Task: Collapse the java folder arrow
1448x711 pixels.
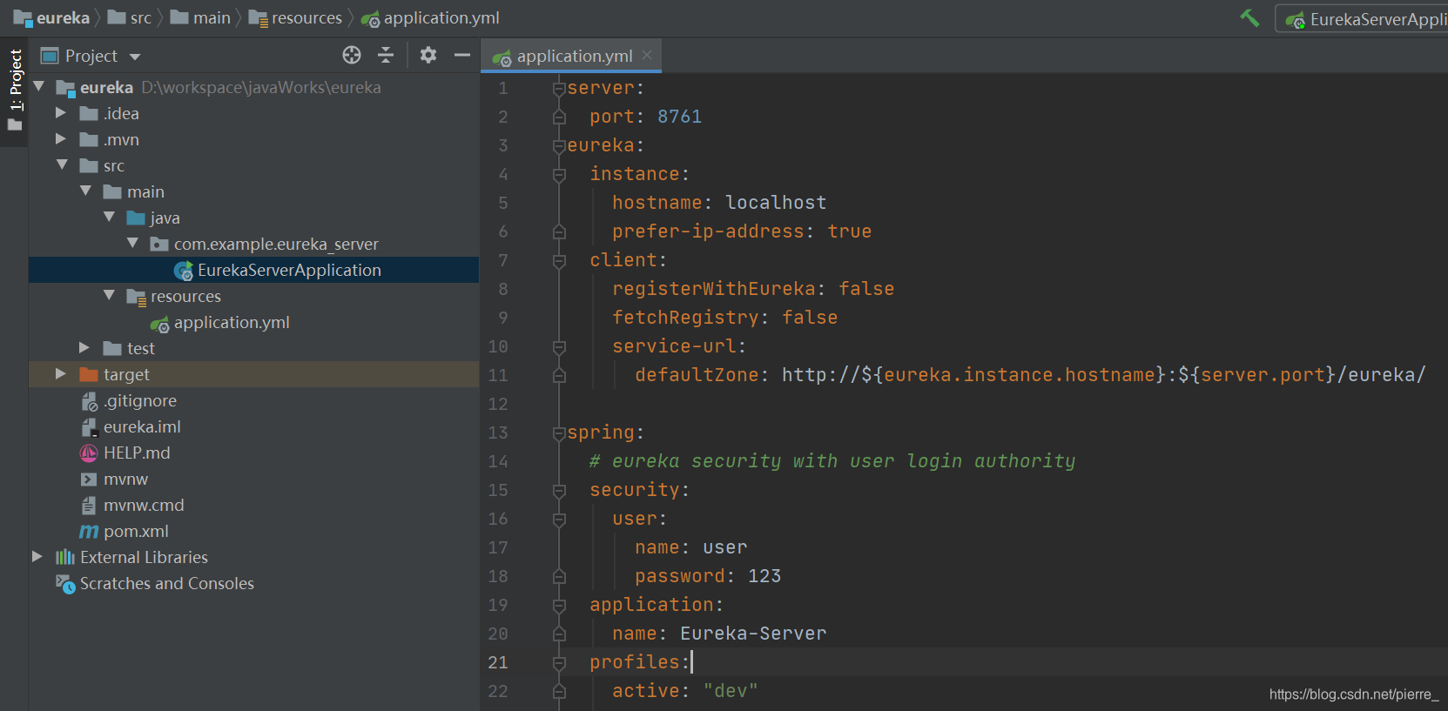Action: pyautogui.click(x=109, y=217)
